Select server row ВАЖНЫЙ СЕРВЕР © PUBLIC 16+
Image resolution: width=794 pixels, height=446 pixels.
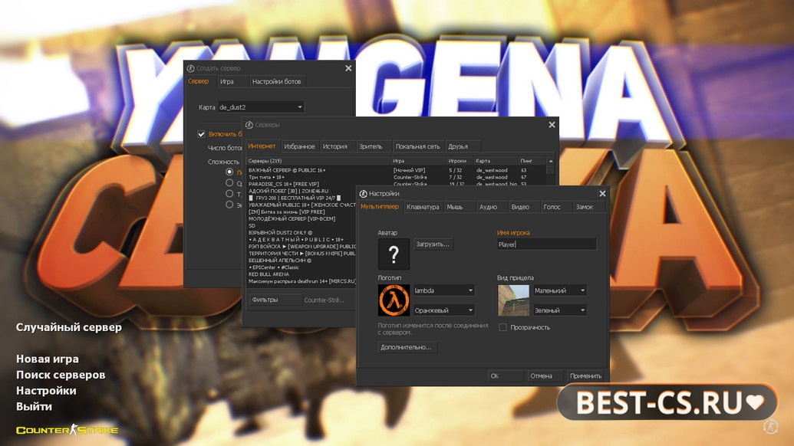coord(397,170)
